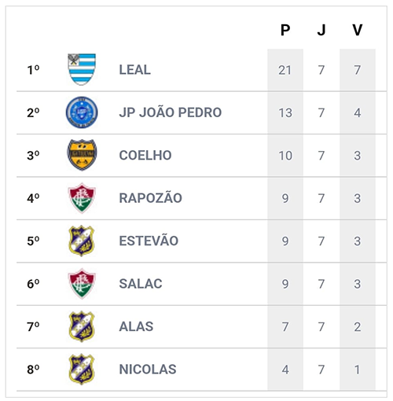Click the RAPOZÃO team crest
Image resolution: width=393 pixels, height=401 pixels.
point(82,198)
